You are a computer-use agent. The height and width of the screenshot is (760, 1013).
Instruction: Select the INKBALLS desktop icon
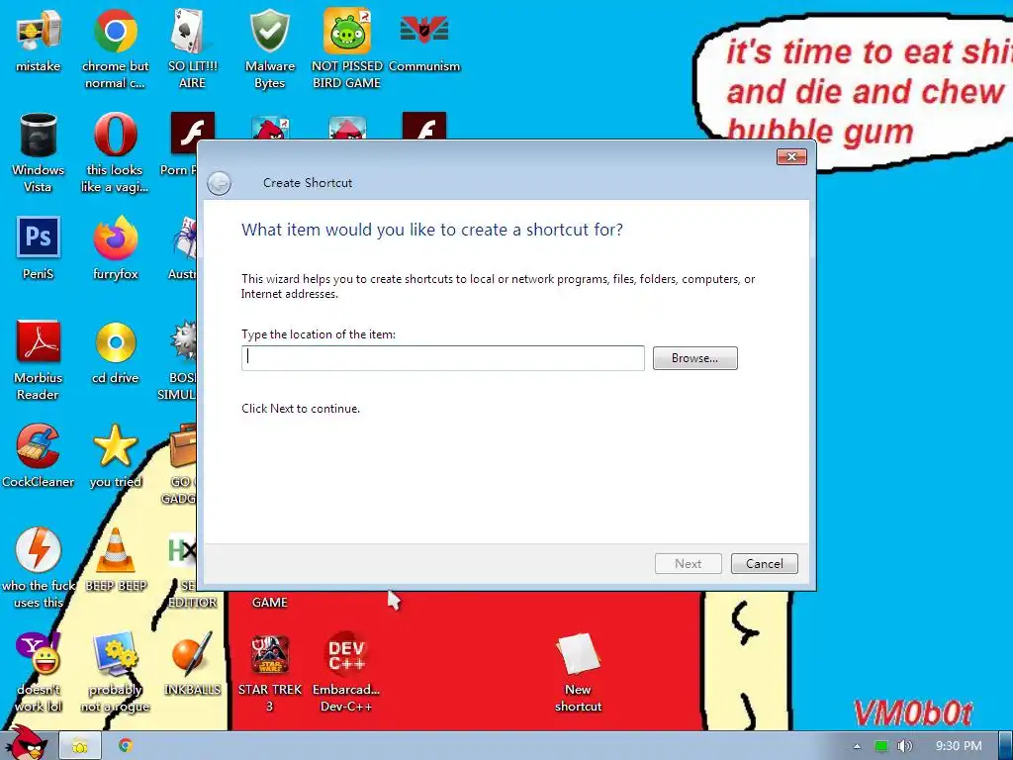pyautogui.click(x=193, y=664)
